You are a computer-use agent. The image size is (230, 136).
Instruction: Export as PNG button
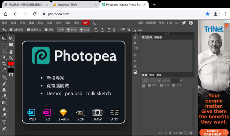click(72, 30)
